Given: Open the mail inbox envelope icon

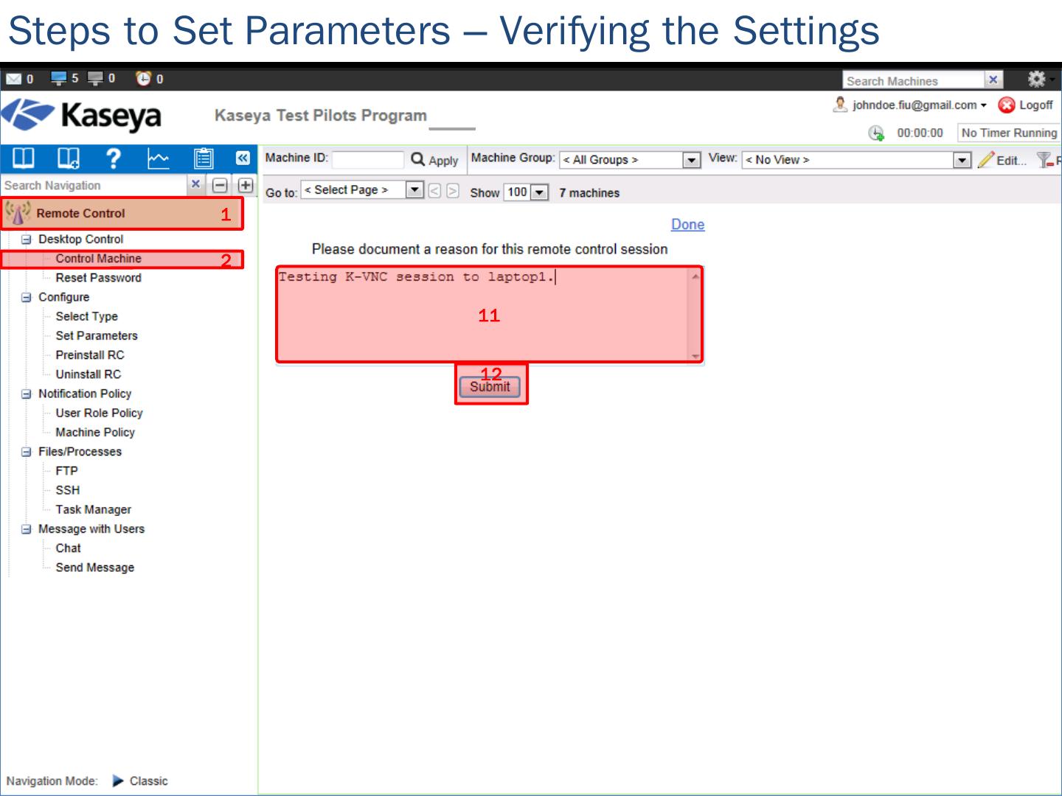Looking at the screenshot, I should click(13, 79).
